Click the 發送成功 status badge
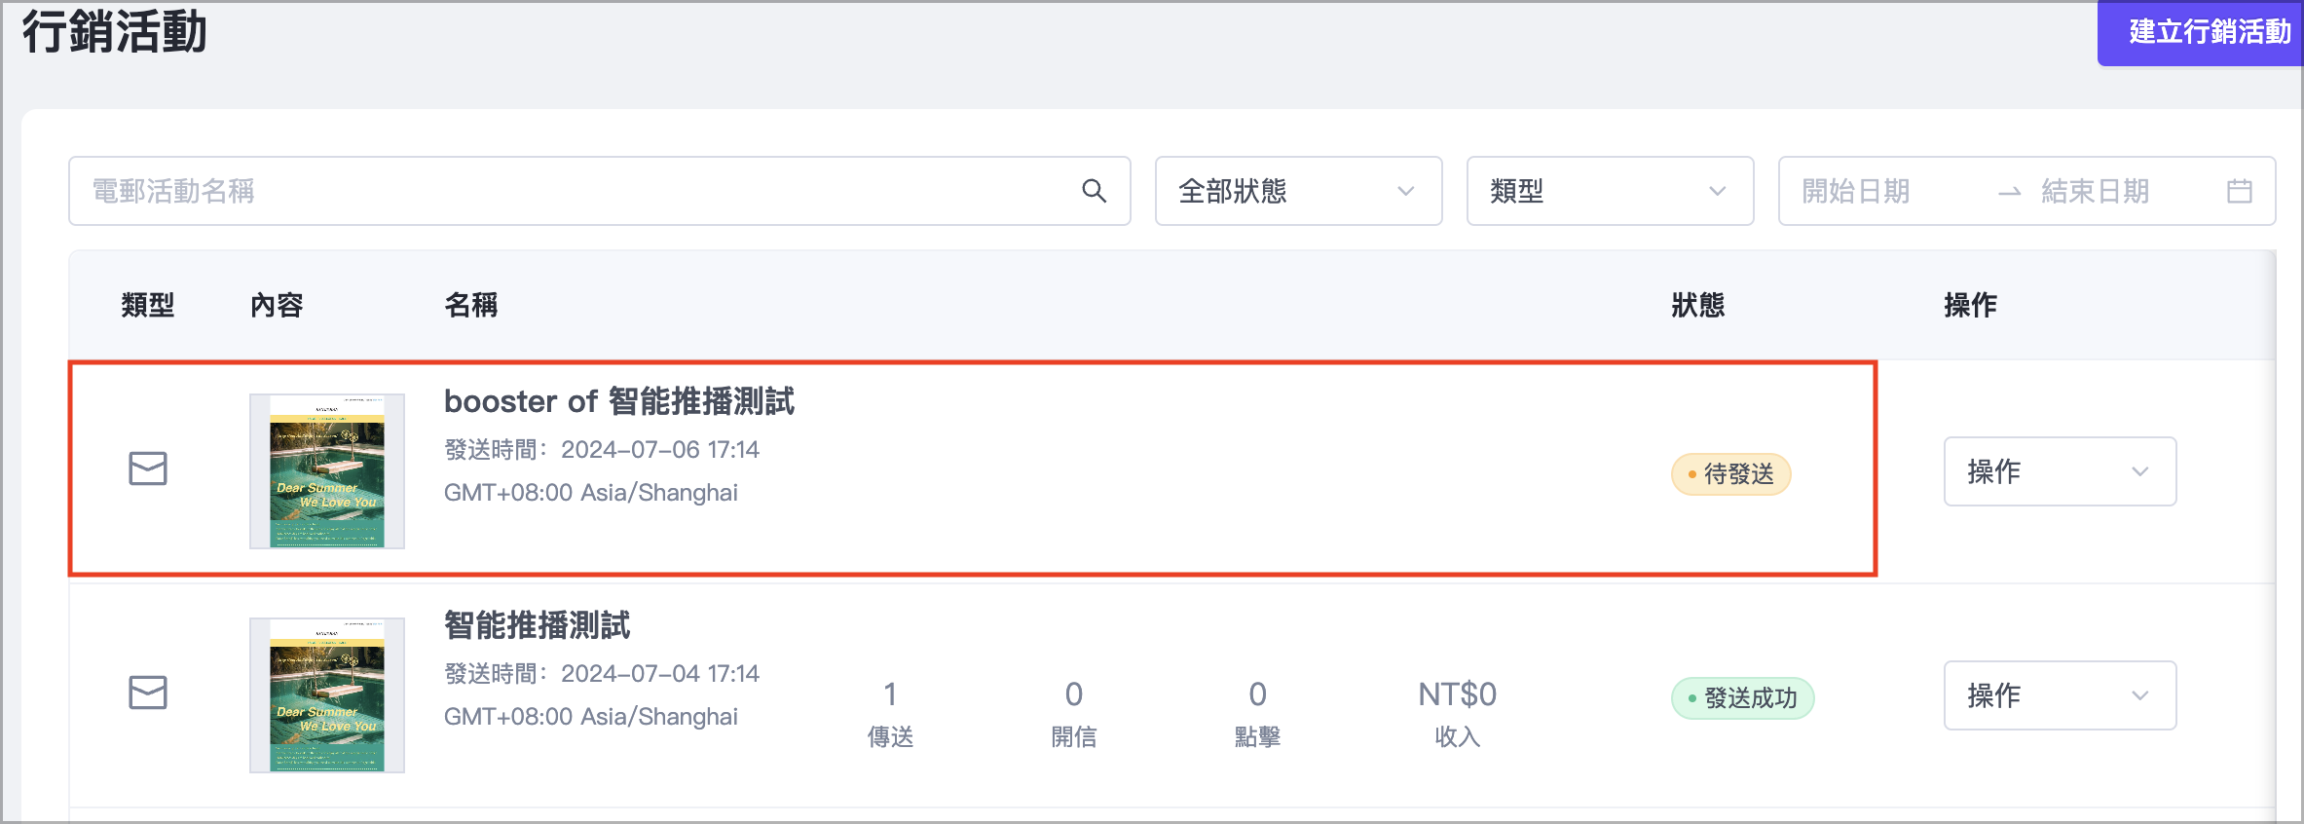This screenshot has height=824, width=2304. [x=1742, y=698]
